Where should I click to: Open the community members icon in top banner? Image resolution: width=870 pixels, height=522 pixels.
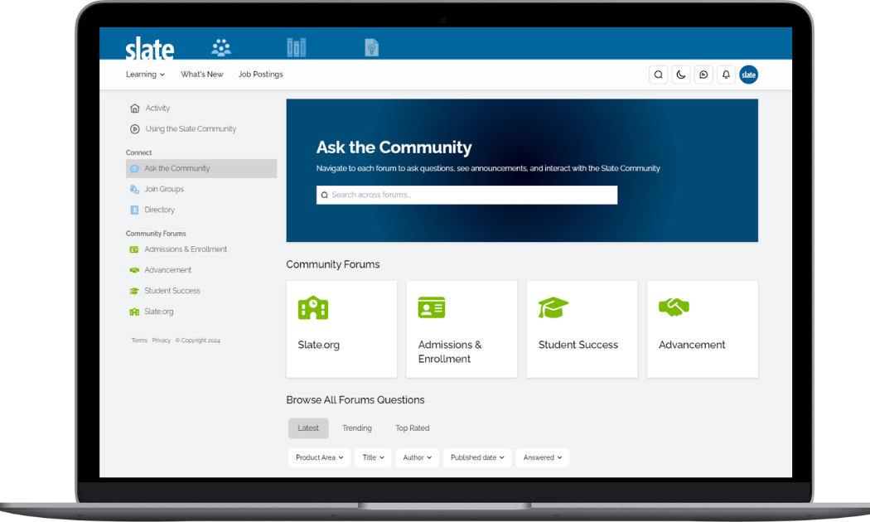(221, 47)
